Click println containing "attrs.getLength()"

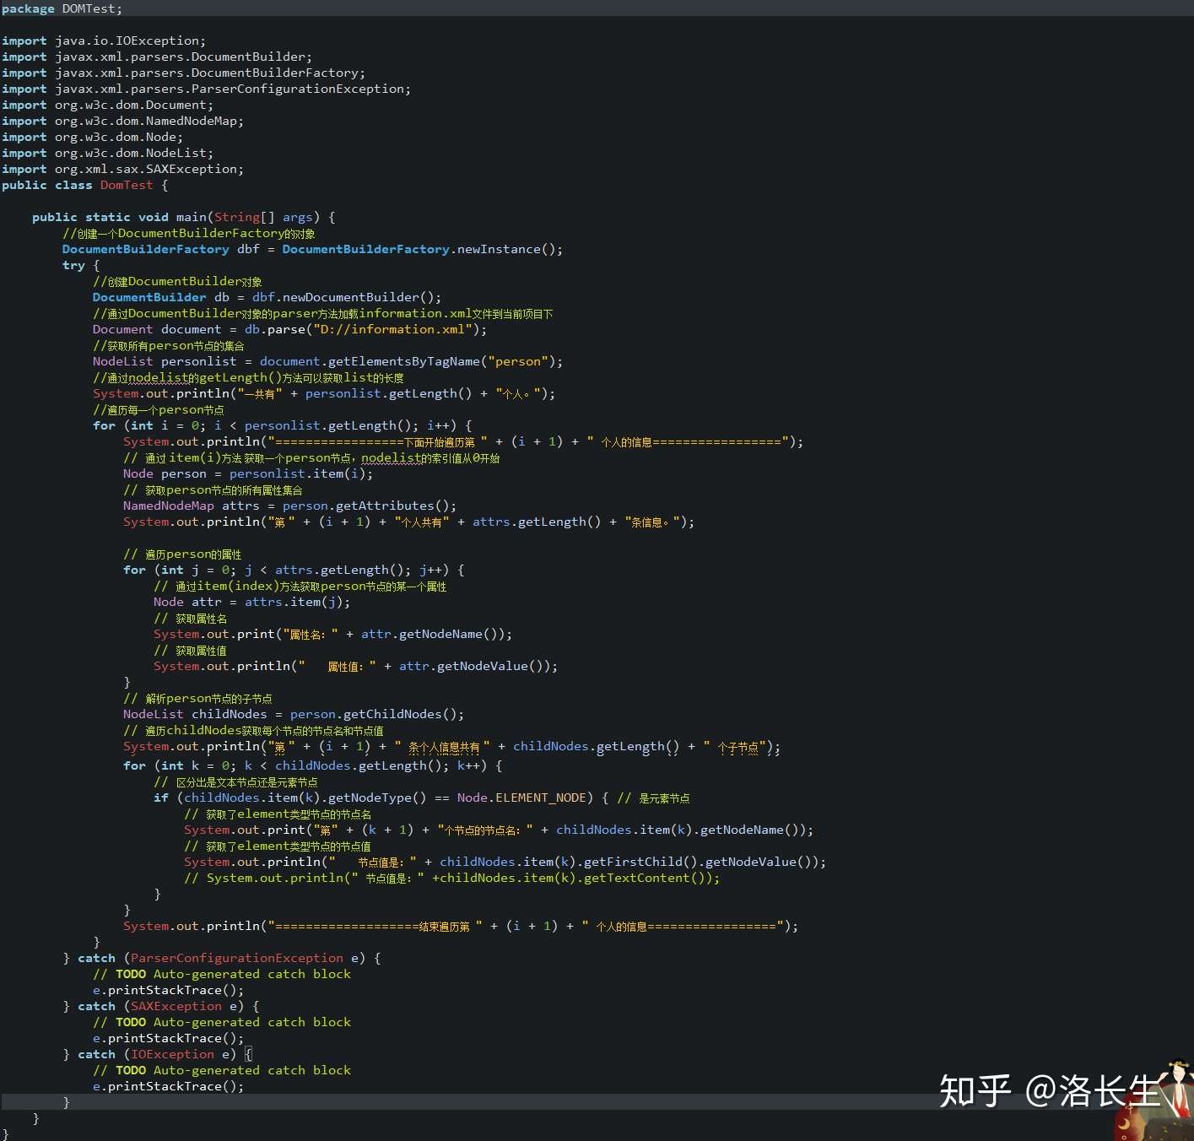coord(408,522)
